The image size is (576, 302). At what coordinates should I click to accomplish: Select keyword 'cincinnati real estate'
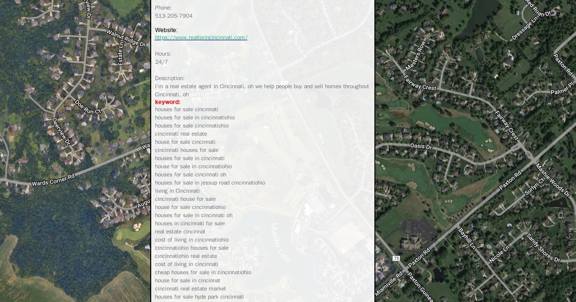181,134
